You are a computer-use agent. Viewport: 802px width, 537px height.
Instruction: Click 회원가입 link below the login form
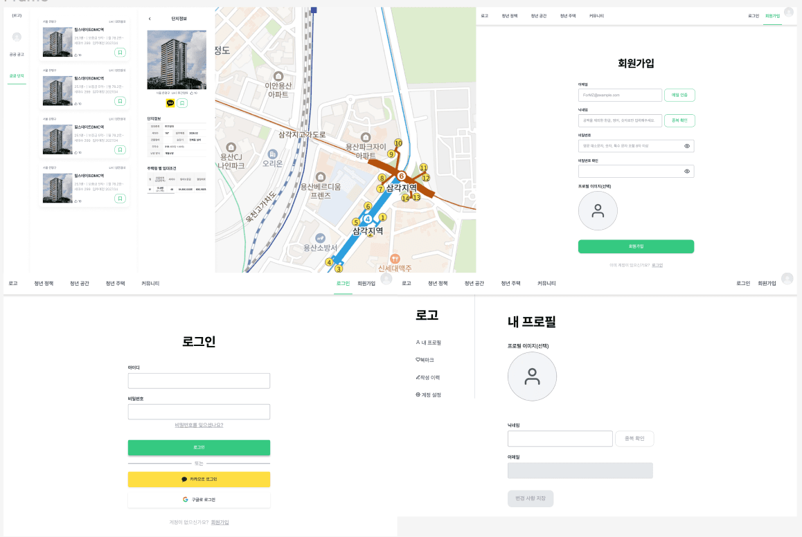(x=220, y=522)
